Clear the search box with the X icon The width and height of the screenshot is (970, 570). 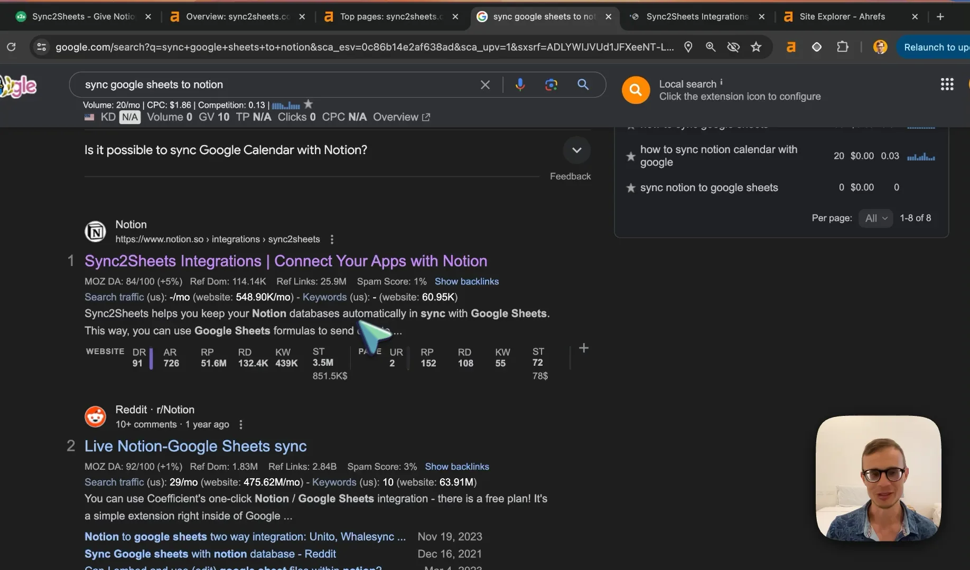coord(485,84)
